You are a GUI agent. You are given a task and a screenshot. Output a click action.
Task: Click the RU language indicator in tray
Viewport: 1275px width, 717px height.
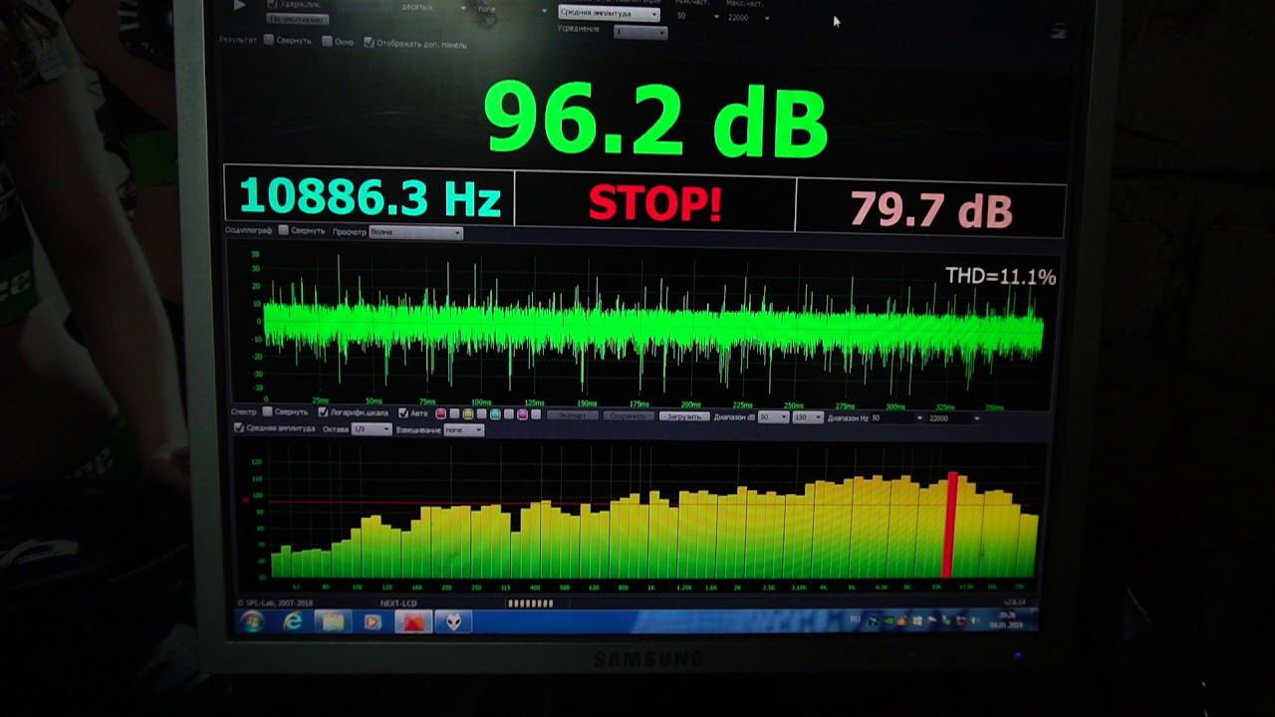(855, 619)
